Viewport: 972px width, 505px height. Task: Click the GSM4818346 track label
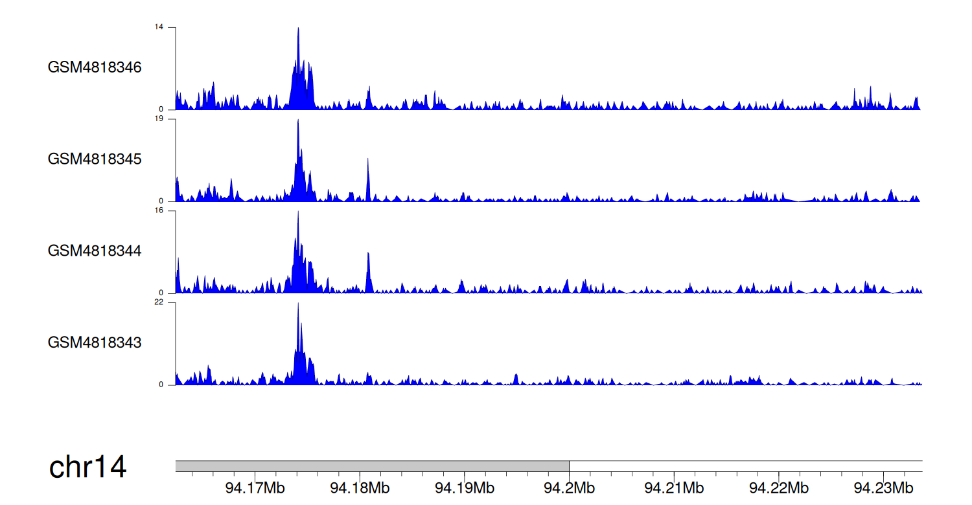pos(95,67)
